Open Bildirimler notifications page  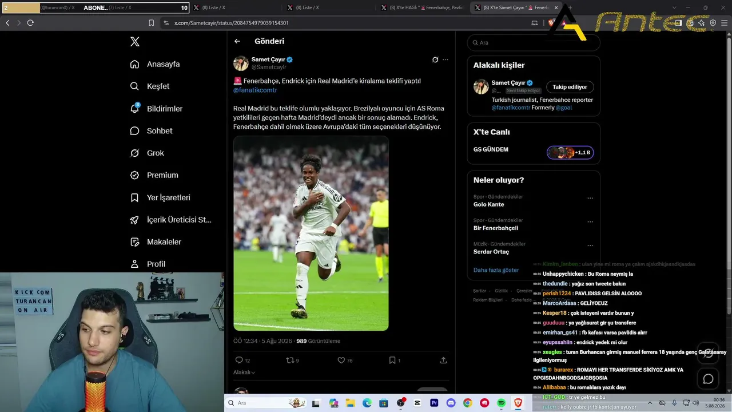tap(156, 109)
